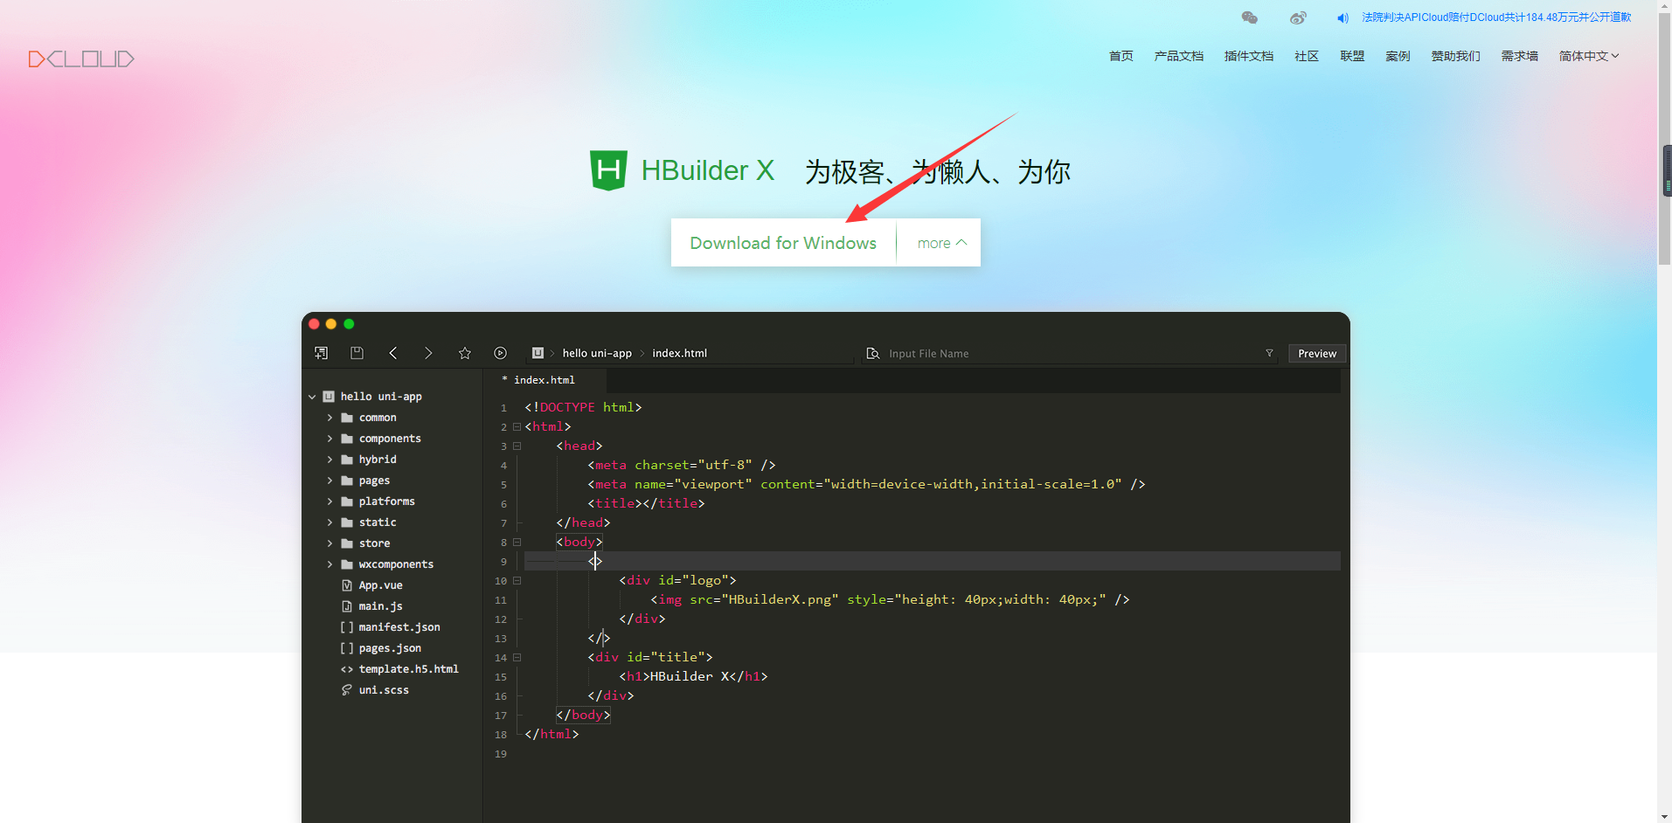Open the 案例 menu item
Screen dimensions: 1672x823
[x=1398, y=56]
